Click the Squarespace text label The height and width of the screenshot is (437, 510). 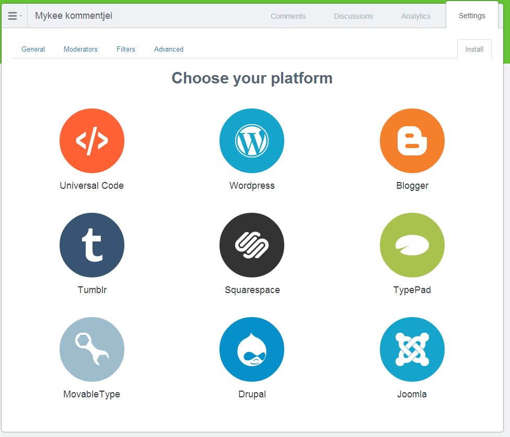pyautogui.click(x=252, y=290)
